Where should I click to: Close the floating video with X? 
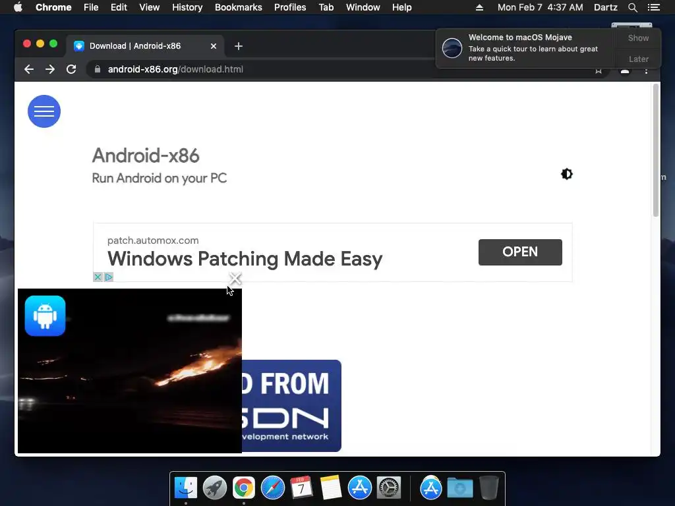coord(235,279)
